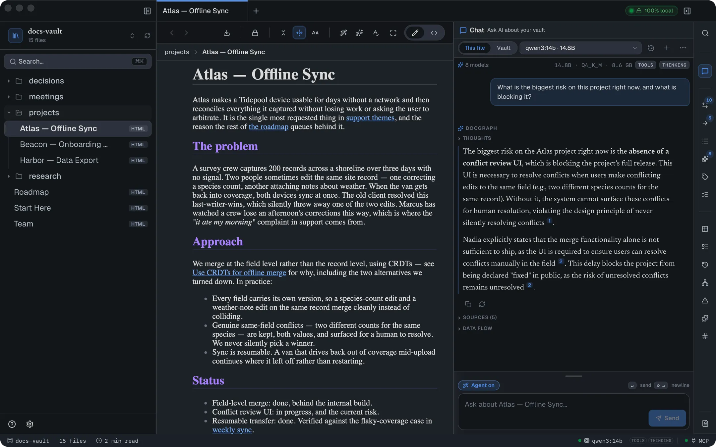Toggle the right panel layout icon
The width and height of the screenshot is (716, 447).
(x=687, y=11)
